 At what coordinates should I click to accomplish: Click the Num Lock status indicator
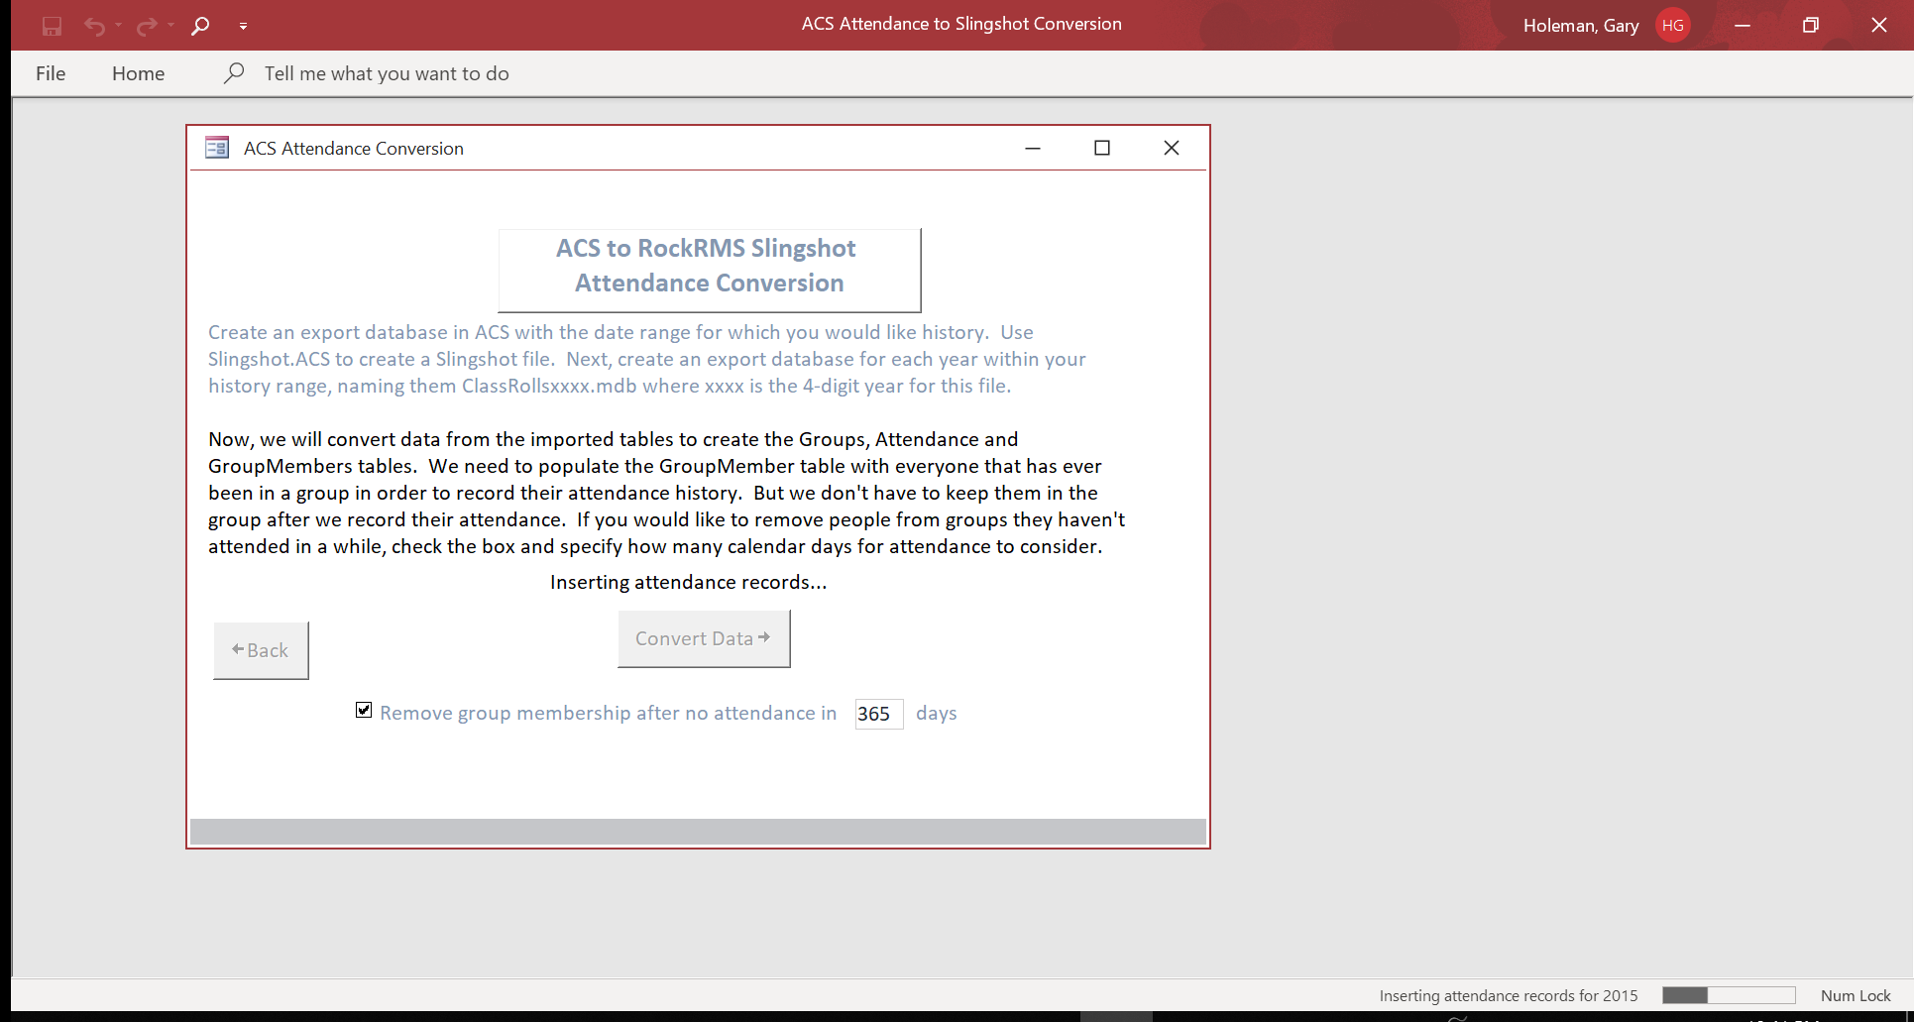point(1856,995)
